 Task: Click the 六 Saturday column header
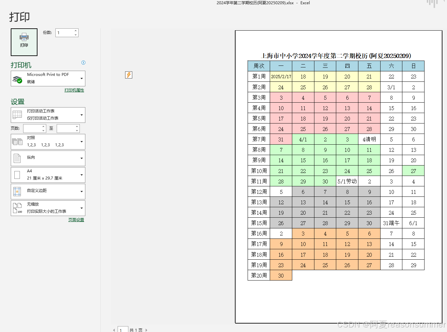click(391, 66)
